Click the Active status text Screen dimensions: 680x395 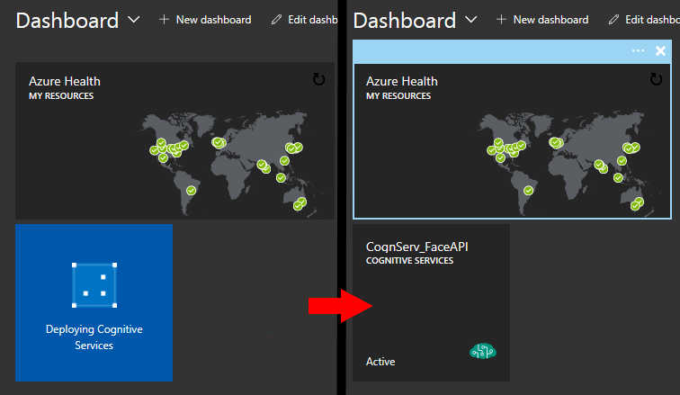point(380,362)
